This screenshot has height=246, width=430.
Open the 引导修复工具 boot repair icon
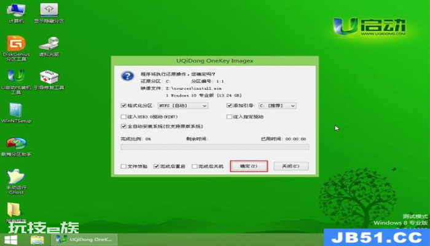49,80
